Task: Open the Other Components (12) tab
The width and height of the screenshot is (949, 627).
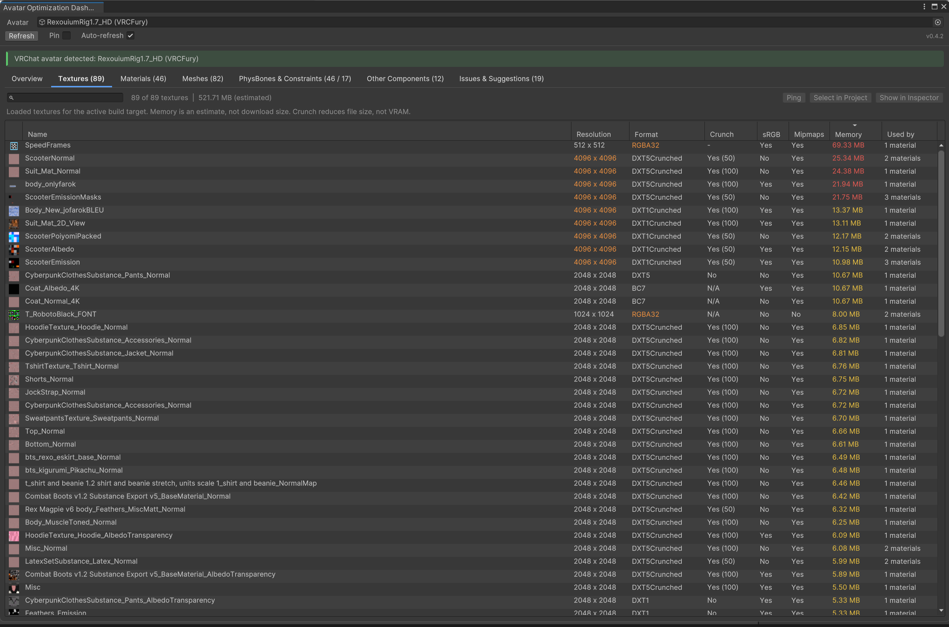Action: click(405, 79)
